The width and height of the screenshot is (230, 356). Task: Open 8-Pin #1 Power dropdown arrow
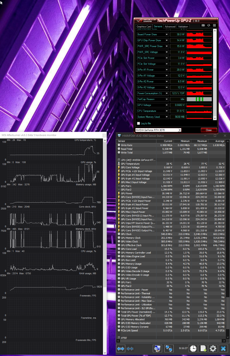tap(167, 70)
